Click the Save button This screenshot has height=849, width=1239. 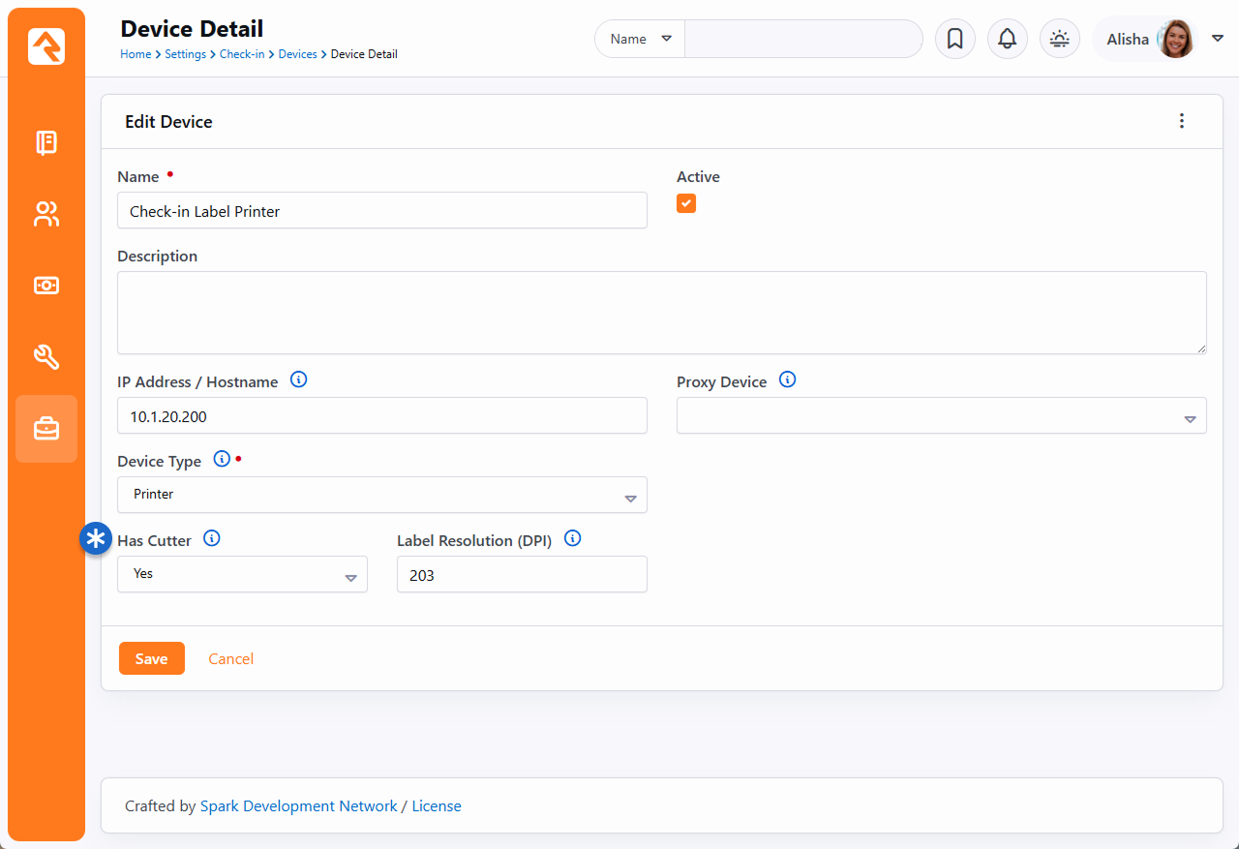click(151, 658)
